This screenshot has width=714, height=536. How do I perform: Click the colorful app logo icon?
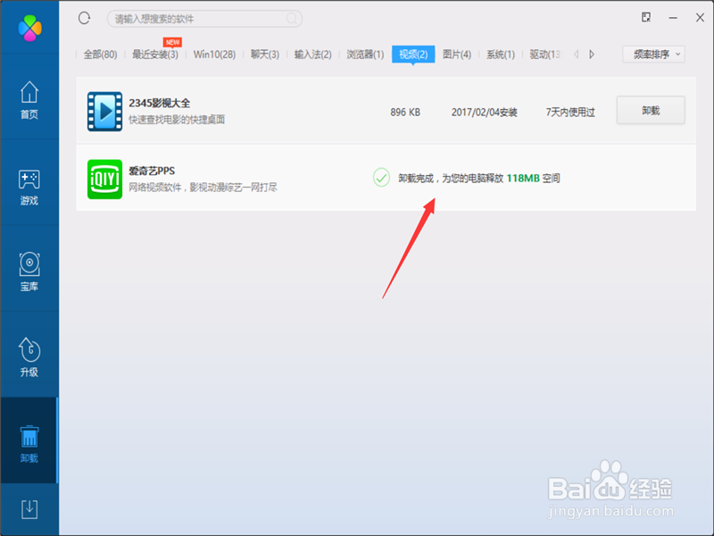point(30,28)
